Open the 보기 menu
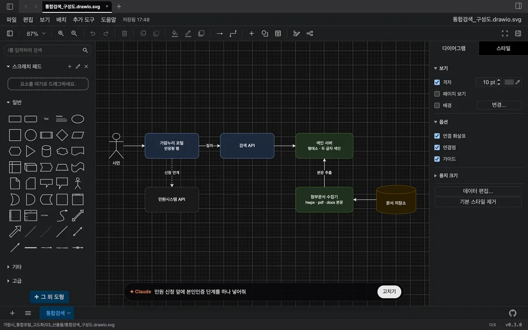 point(44,20)
